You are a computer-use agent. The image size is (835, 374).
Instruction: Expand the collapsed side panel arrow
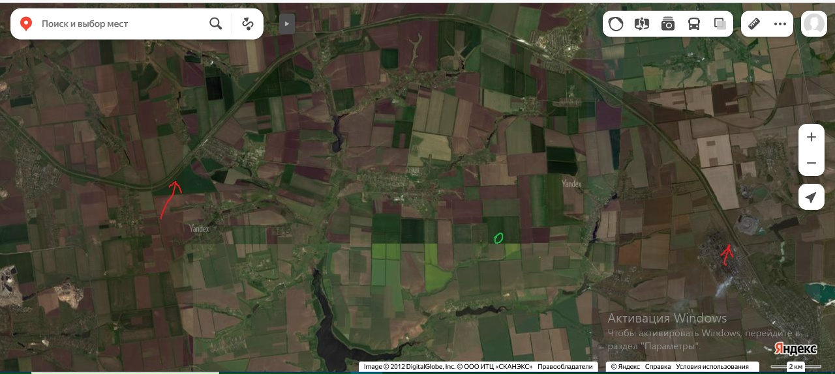click(287, 24)
